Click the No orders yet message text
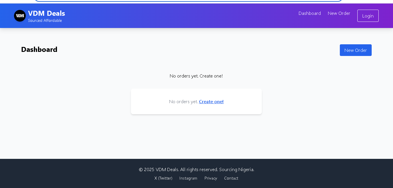The width and height of the screenshot is (393, 188). (196, 76)
